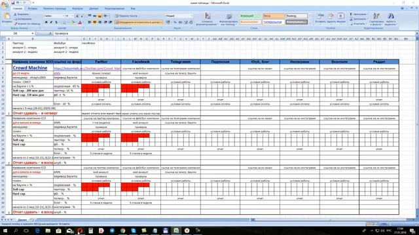Viewport: 419px width, 235px height.
Task: Align cell text right
Action: point(100,22)
